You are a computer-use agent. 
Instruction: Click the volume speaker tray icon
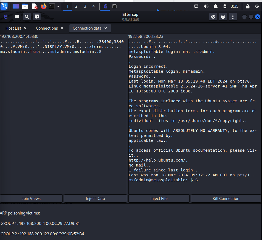[206, 6]
